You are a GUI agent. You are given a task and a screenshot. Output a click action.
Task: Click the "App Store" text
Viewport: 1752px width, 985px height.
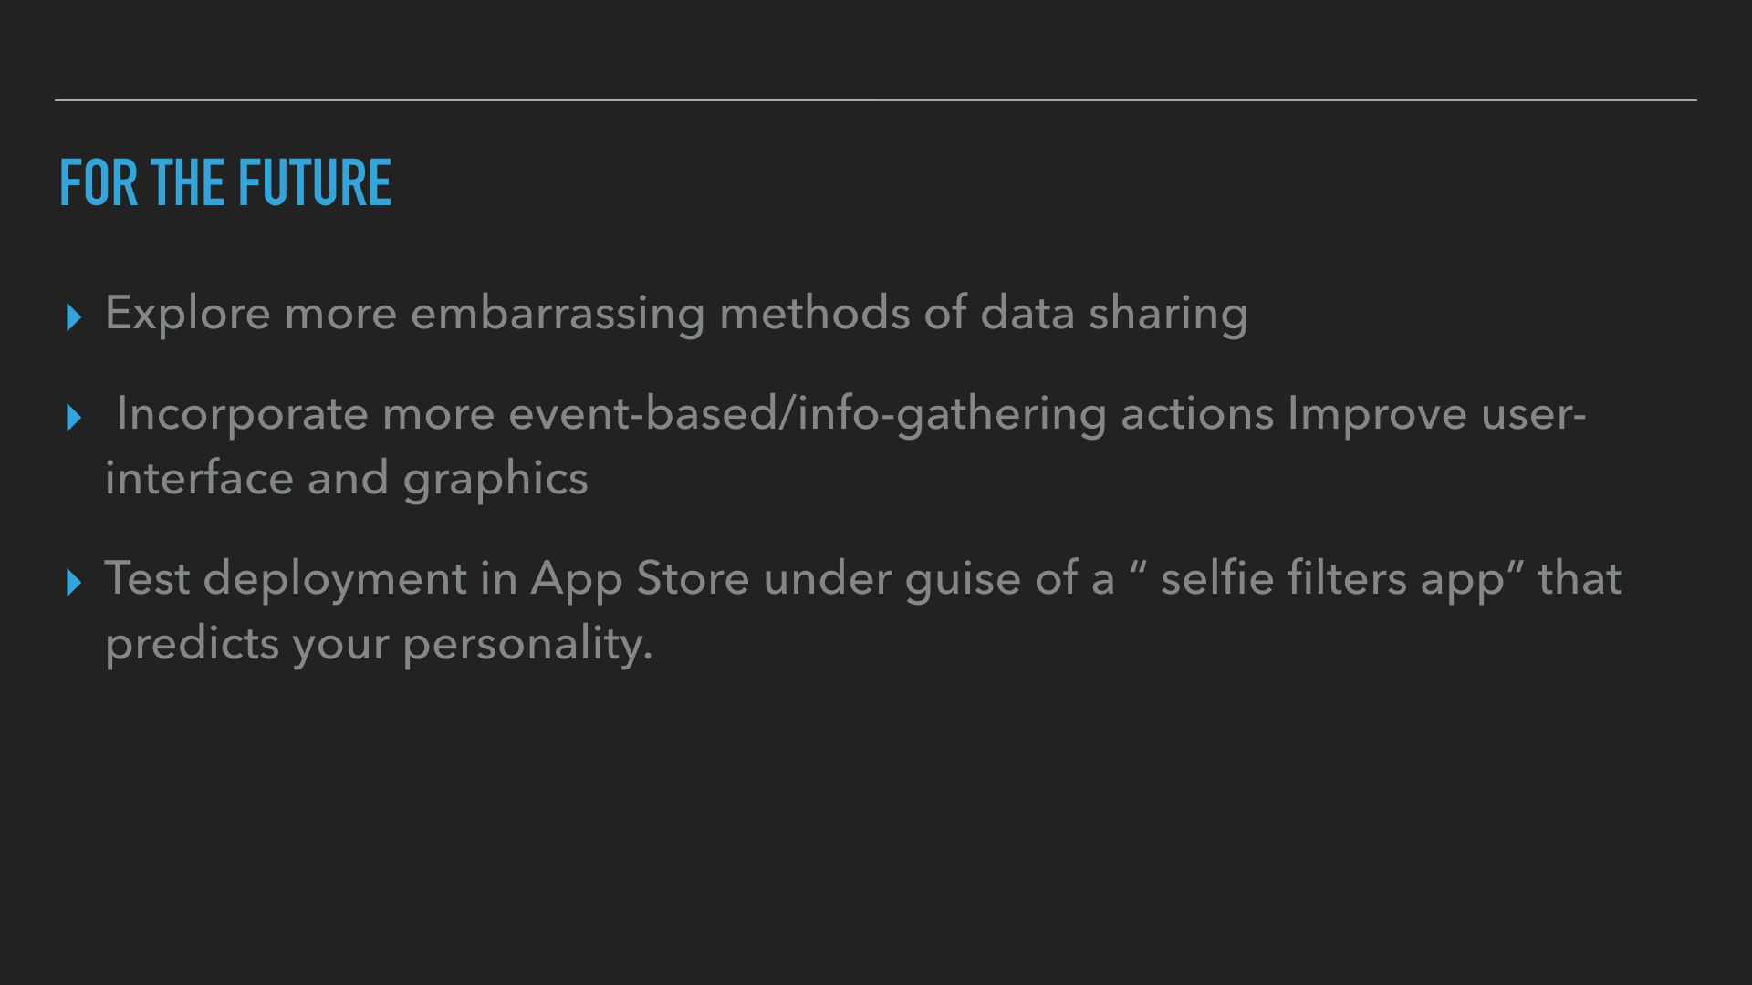[640, 579]
